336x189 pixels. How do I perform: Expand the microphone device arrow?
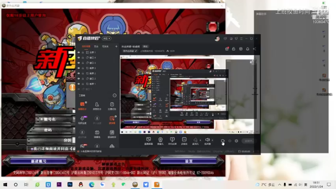point(200,140)
